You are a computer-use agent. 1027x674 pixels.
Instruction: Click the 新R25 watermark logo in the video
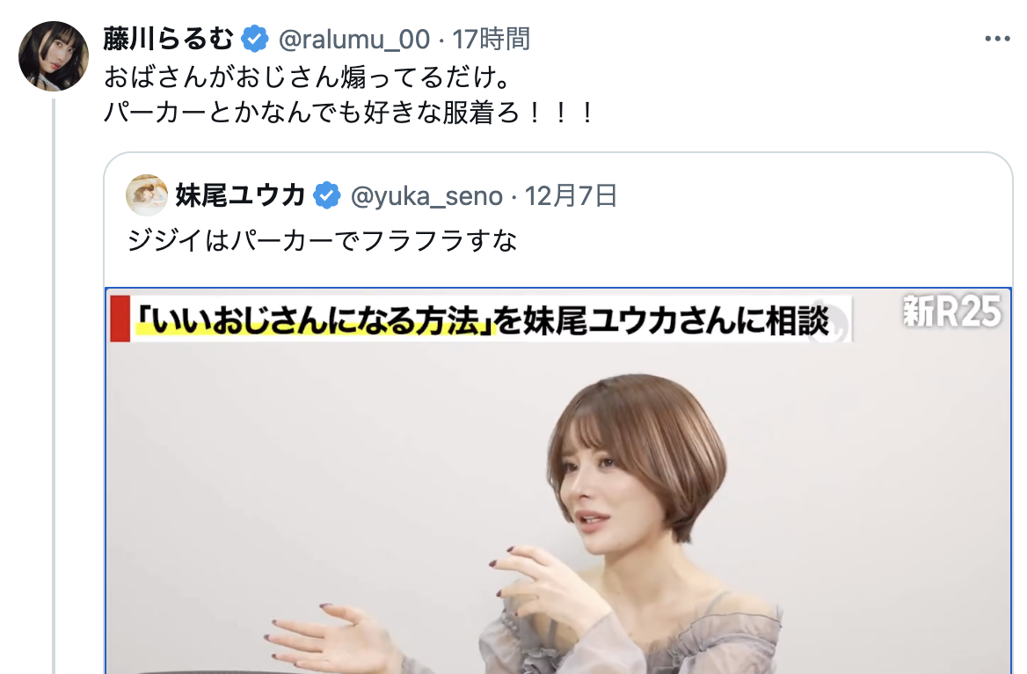(952, 311)
